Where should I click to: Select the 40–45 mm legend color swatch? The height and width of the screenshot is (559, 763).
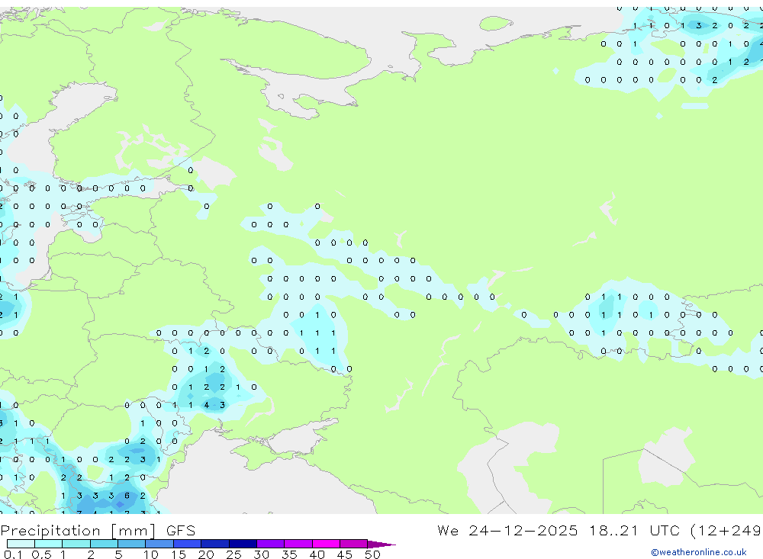(326, 544)
